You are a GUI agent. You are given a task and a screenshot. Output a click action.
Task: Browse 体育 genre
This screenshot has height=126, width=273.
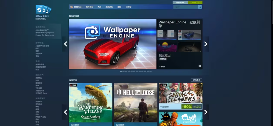coord(37,109)
